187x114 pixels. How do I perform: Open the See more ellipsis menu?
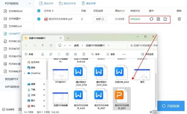pyautogui.click(x=124, y=54)
